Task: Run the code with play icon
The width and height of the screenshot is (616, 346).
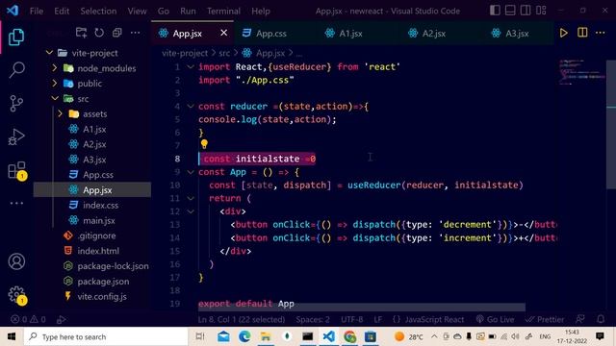Action: tap(563, 33)
